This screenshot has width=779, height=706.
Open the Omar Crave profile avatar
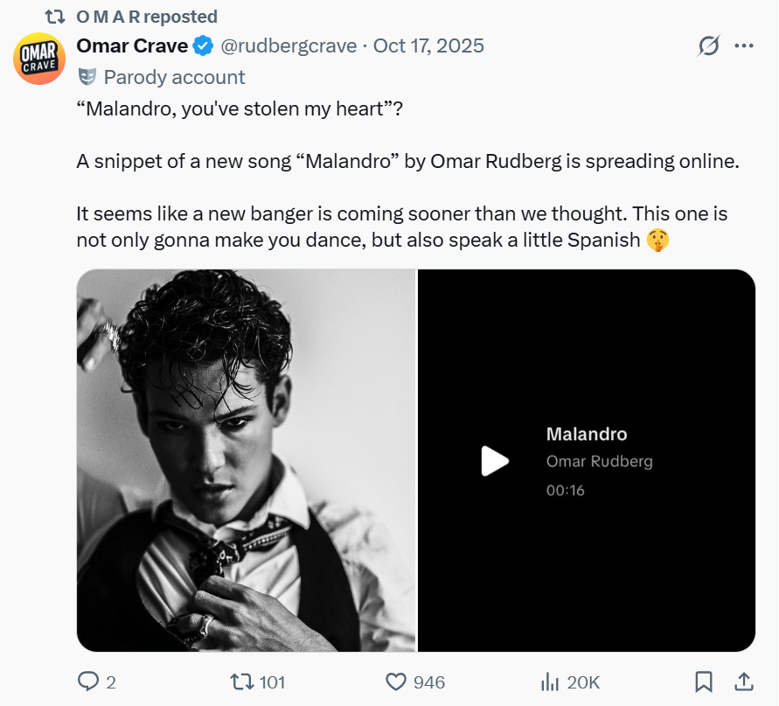[38, 58]
